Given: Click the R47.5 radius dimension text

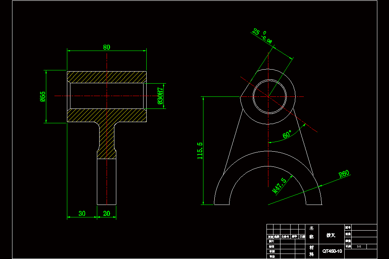Looking at the screenshot, I should [x=279, y=185].
